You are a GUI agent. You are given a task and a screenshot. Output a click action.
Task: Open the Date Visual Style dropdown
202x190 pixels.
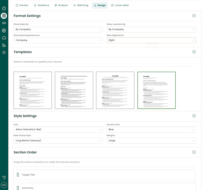58,141
